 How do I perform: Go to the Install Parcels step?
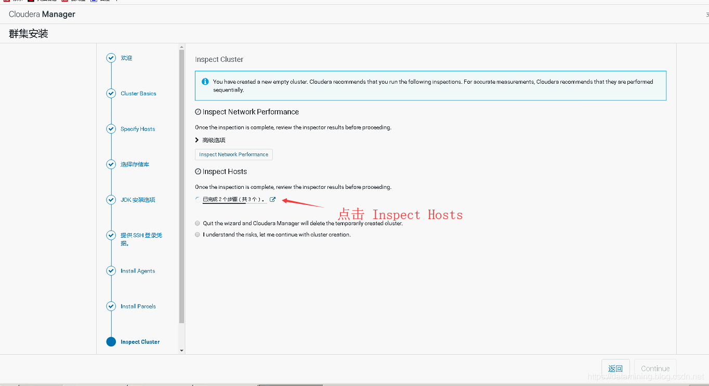138,306
